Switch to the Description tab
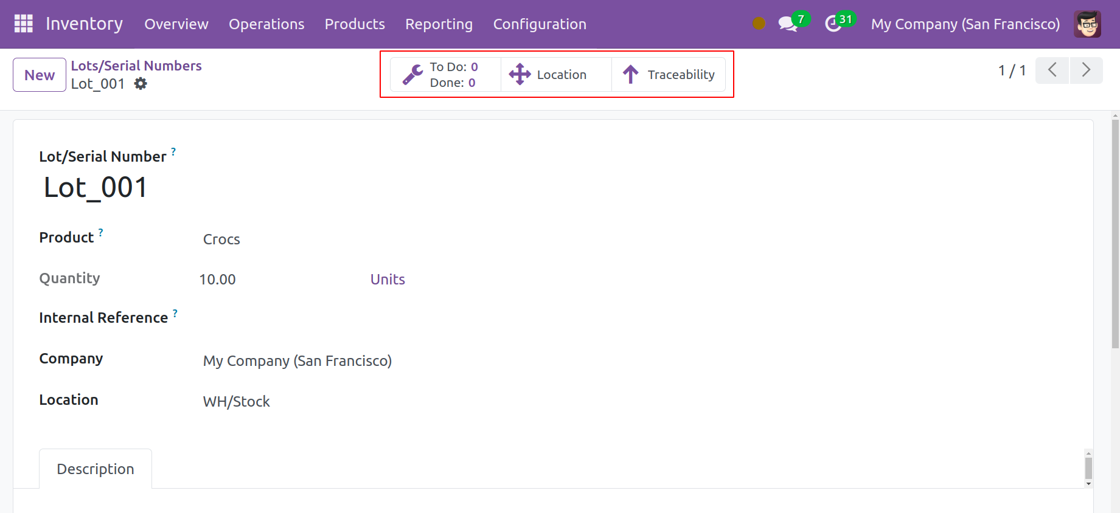1120x513 pixels. pyautogui.click(x=96, y=469)
